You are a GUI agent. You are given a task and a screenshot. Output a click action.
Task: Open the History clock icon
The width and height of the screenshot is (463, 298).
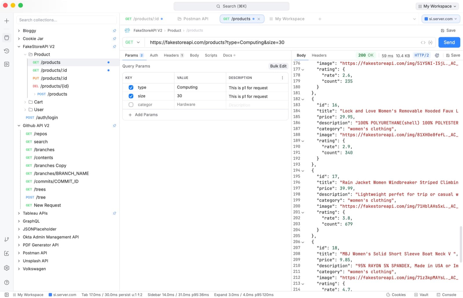pos(7,51)
